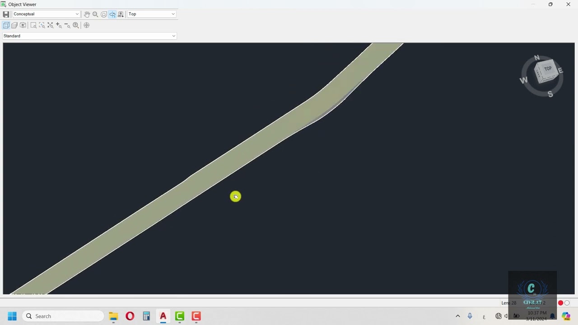Click the W compass direction on ViewCube

click(x=523, y=80)
